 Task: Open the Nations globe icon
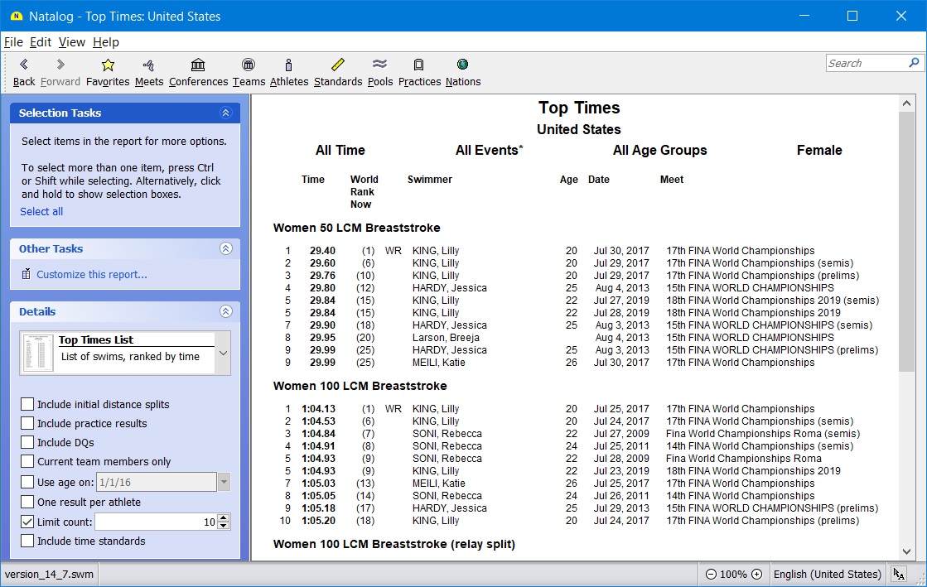point(462,65)
